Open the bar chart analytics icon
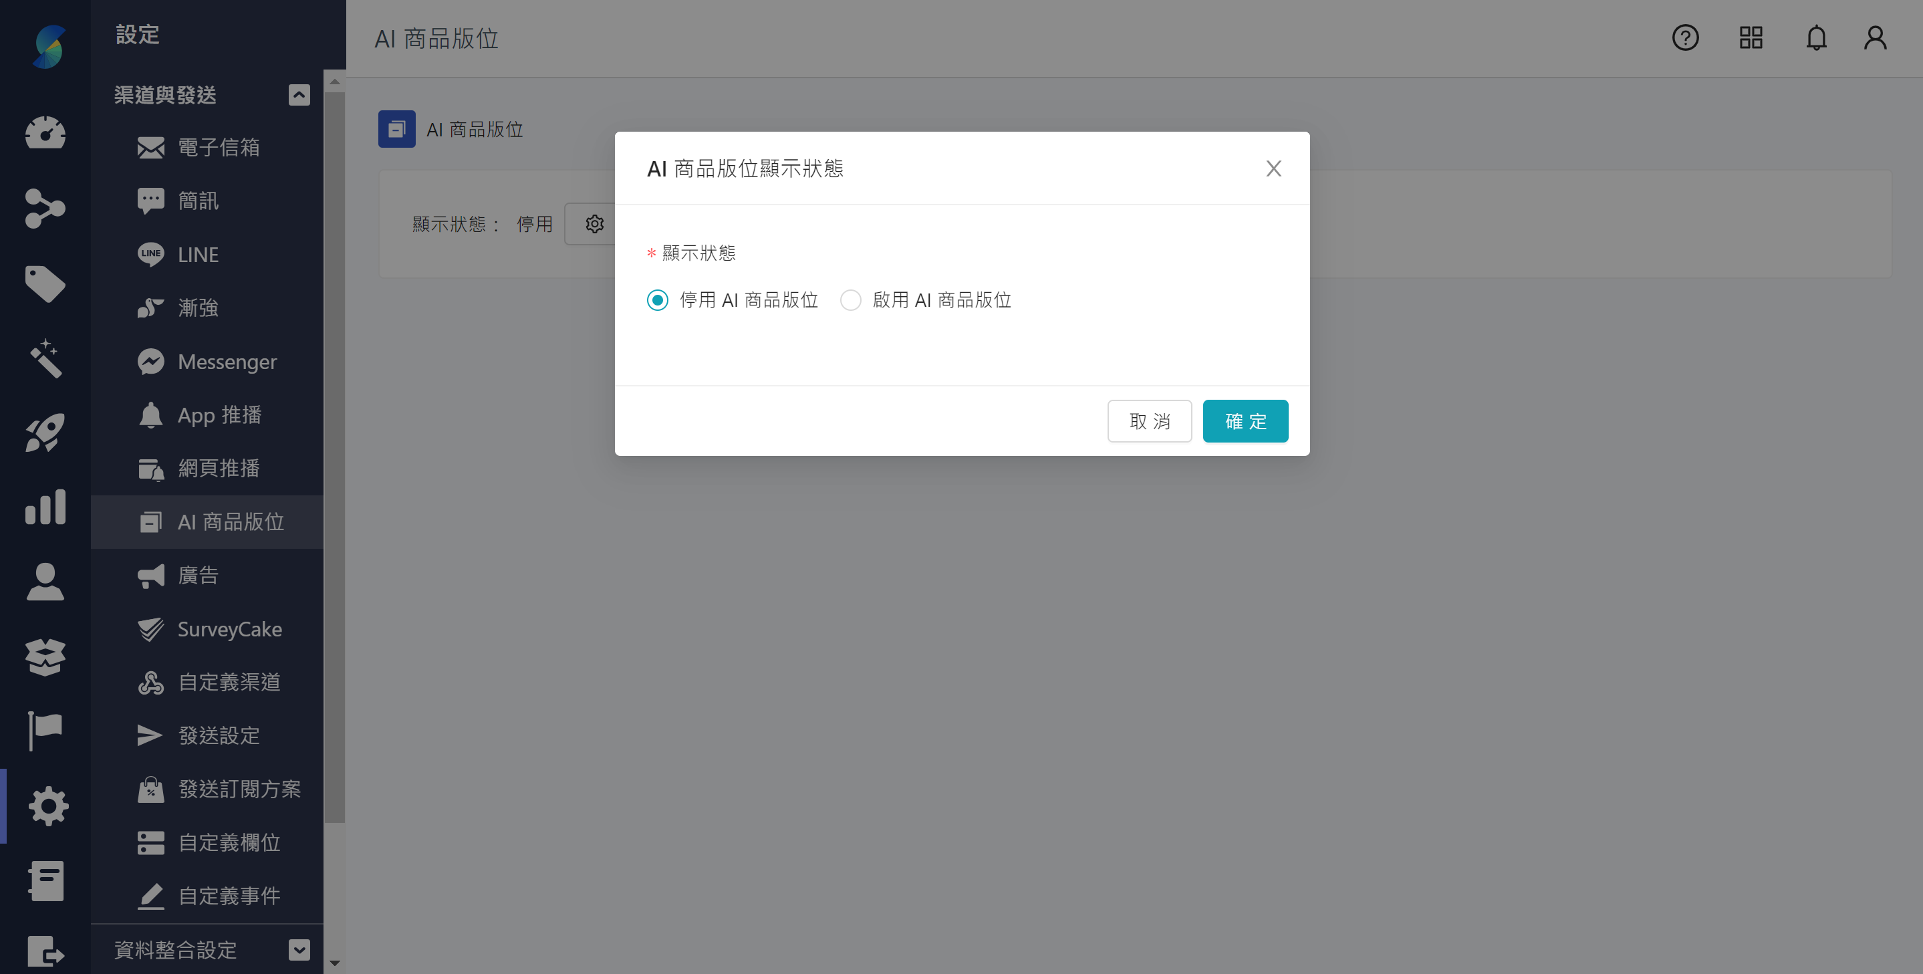The width and height of the screenshot is (1923, 974). (45, 507)
